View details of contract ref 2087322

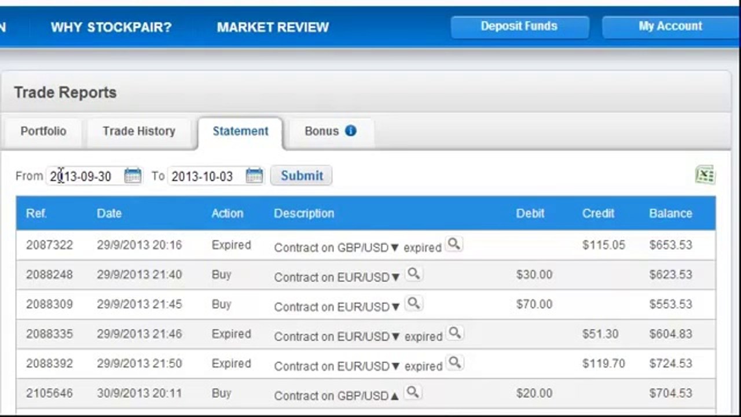[x=454, y=244]
